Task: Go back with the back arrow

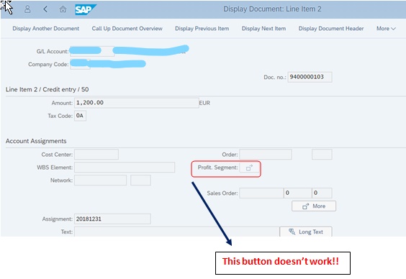Action: [x=45, y=9]
